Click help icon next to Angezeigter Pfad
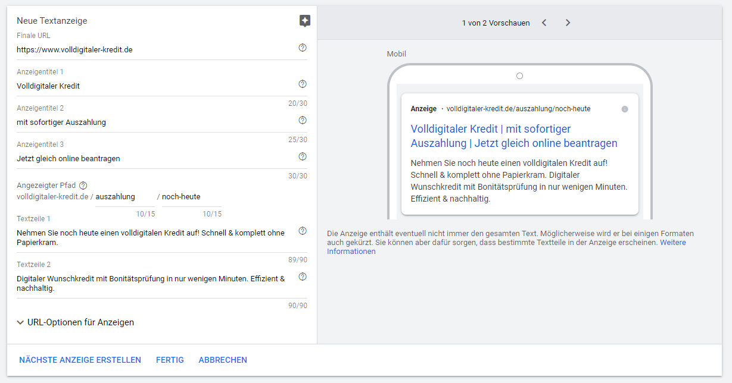Viewport: 732px width, 383px height. (83, 186)
